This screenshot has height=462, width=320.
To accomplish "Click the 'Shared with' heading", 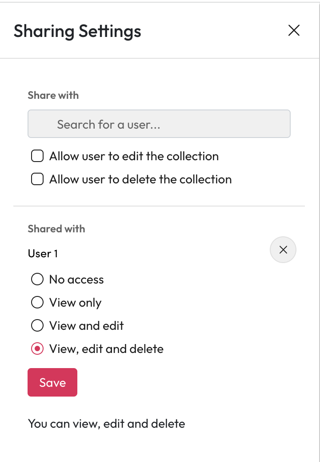I will coord(56,229).
